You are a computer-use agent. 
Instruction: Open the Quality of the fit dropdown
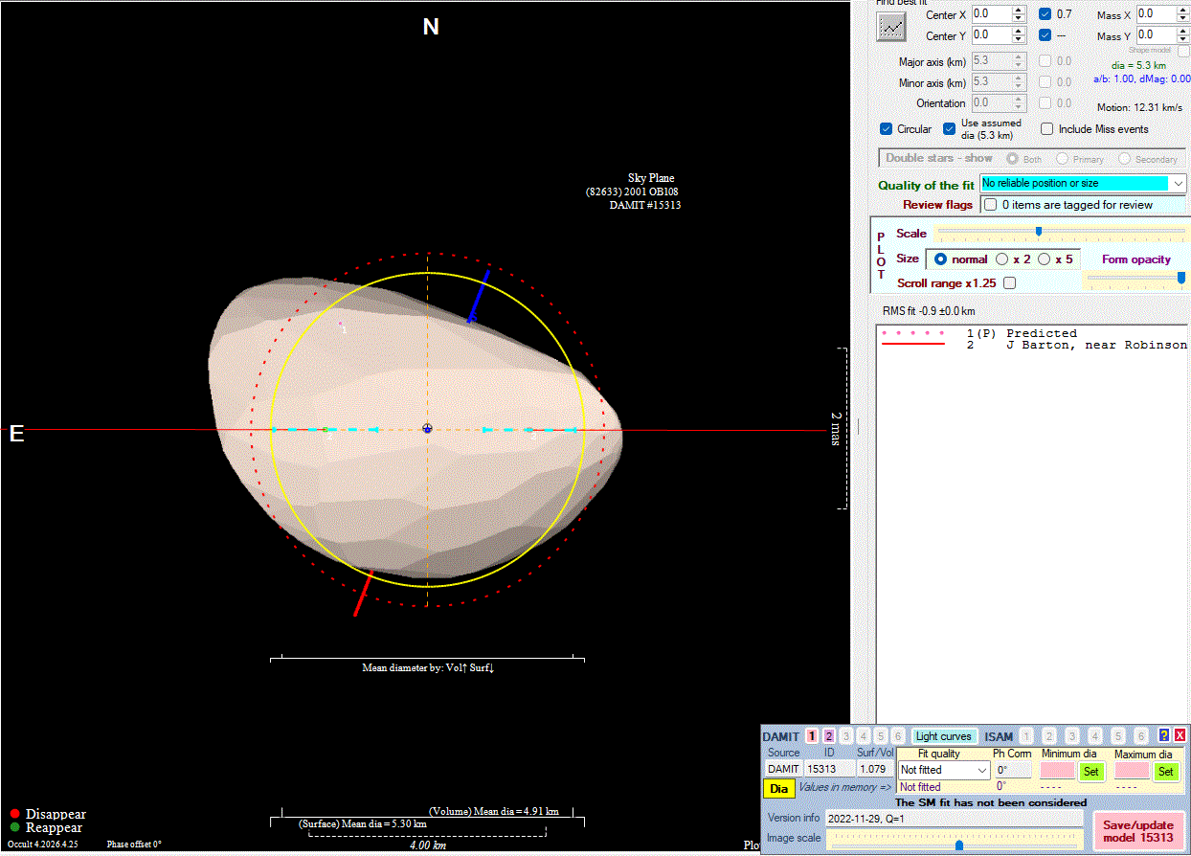[x=1083, y=183]
